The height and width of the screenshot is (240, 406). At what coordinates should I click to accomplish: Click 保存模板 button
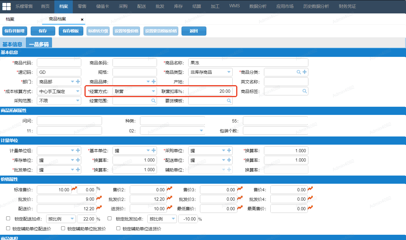pyautogui.click(x=71, y=31)
